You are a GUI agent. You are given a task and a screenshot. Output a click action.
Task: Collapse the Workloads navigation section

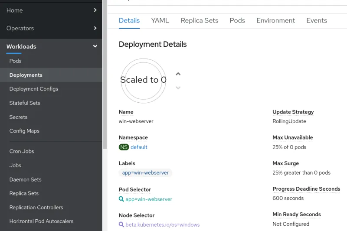point(95,46)
